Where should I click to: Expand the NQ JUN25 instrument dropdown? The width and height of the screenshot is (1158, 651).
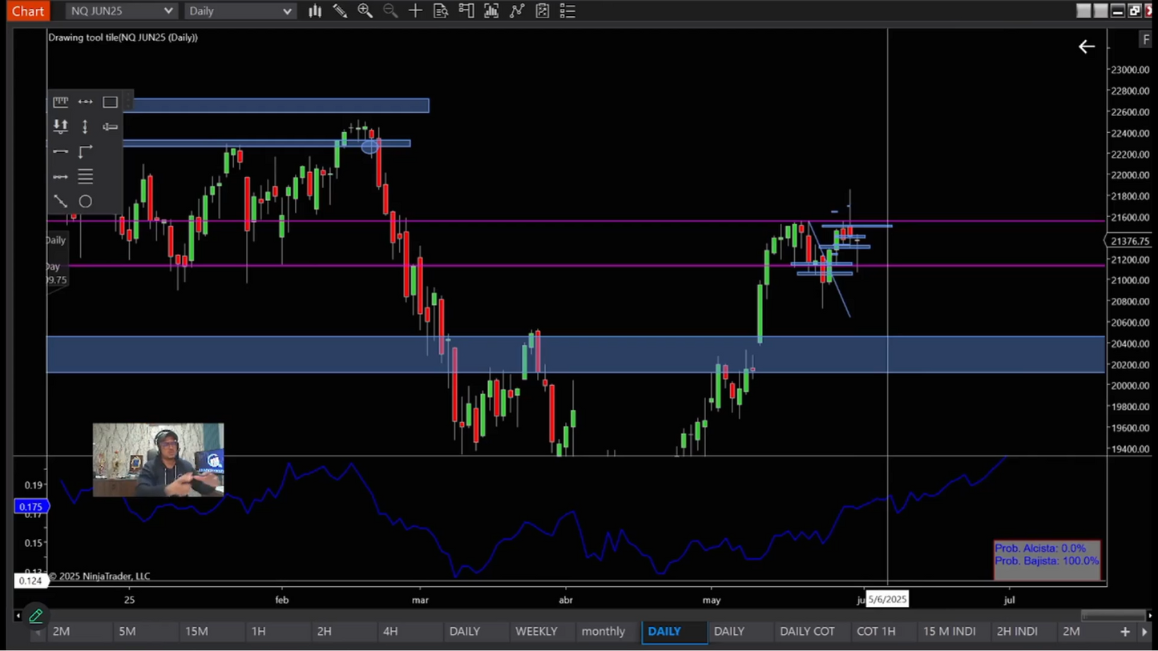120,10
